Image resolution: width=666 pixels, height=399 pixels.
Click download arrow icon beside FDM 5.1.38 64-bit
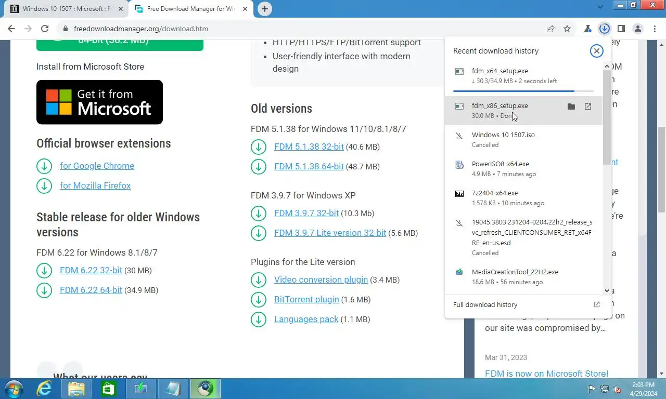tap(259, 167)
